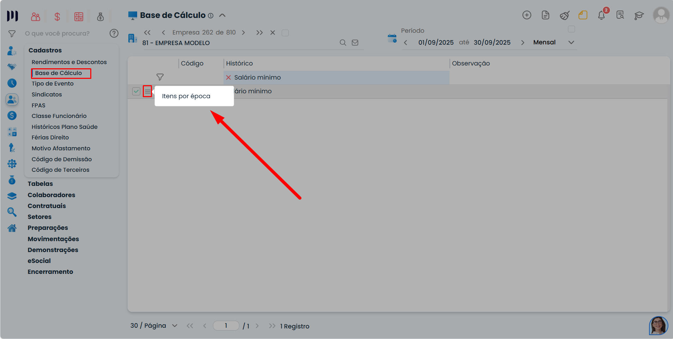Open the user profile avatar
This screenshot has width=673, height=339.
click(x=661, y=15)
